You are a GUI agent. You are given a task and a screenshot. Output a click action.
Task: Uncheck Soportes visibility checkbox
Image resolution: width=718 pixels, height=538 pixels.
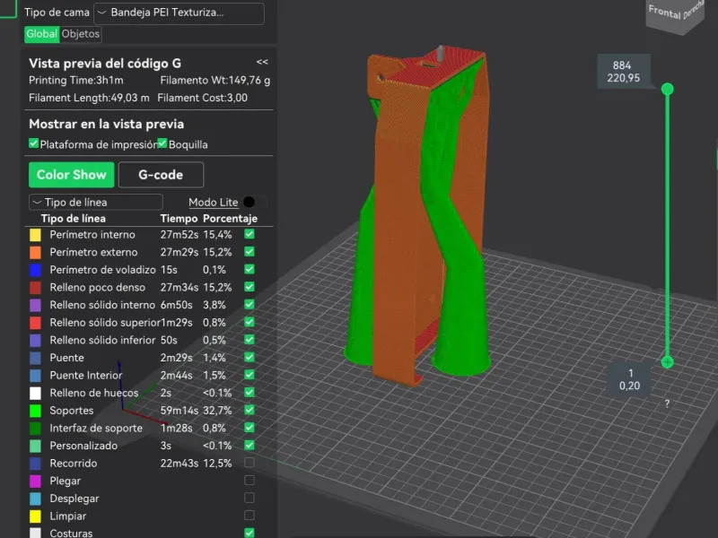[x=250, y=410]
